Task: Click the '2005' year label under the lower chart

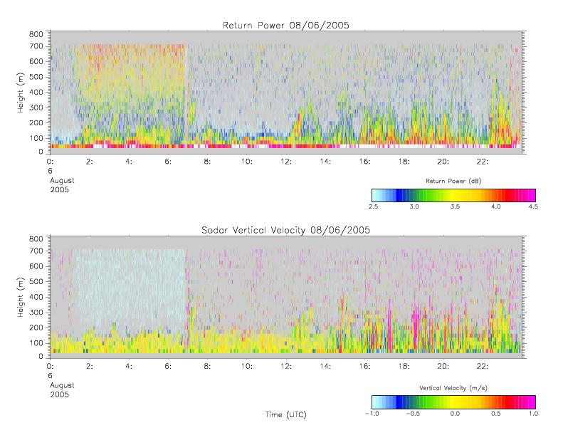Action: point(59,394)
